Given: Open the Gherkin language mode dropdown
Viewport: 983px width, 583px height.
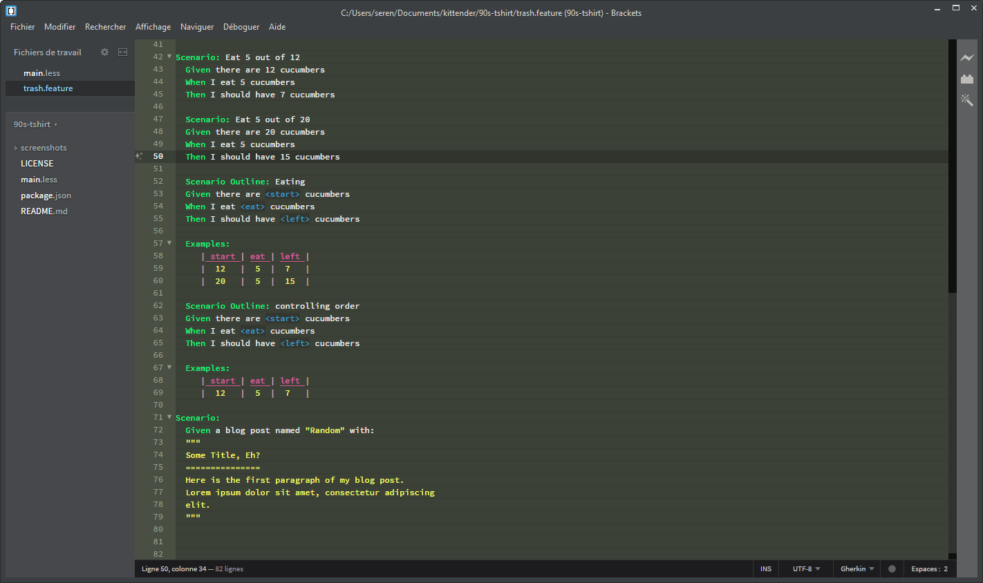Looking at the screenshot, I should [856, 568].
